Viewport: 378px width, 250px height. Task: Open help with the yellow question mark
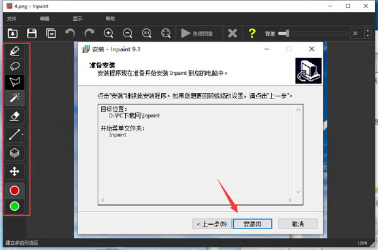252,33
